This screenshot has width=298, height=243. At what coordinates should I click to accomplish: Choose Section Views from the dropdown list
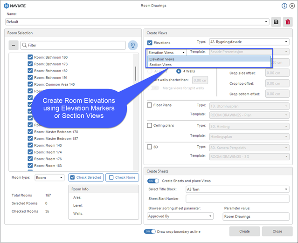click(209, 65)
